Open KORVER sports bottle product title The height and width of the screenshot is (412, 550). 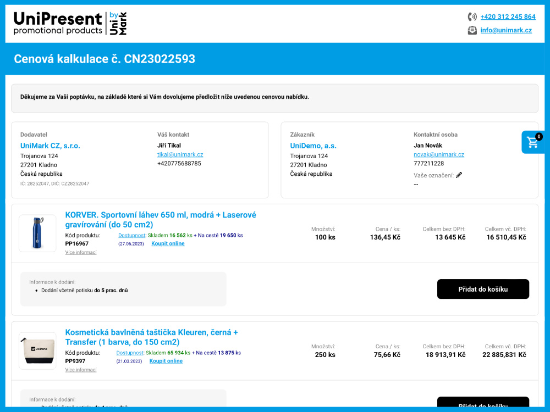tap(161, 220)
